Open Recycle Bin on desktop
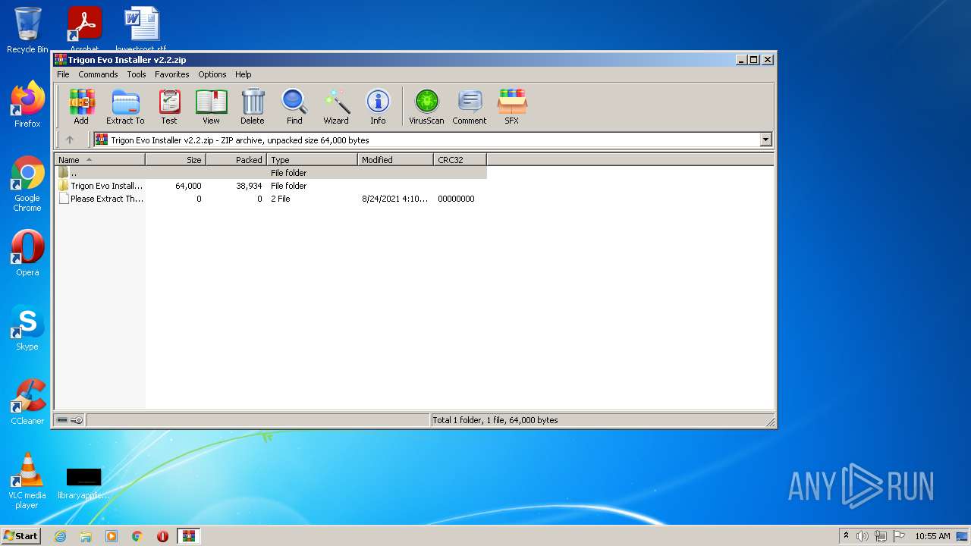The width and height of the screenshot is (971, 546). (27, 30)
